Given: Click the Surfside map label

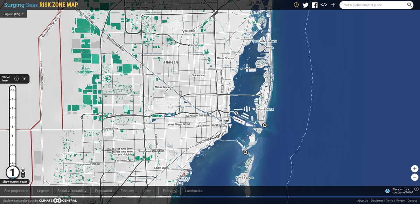Looking at the screenshot, I should [268, 47].
